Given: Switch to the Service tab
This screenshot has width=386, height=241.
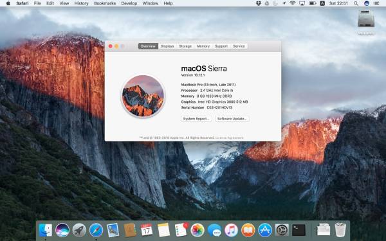Looking at the screenshot, I should pyautogui.click(x=239, y=46).
